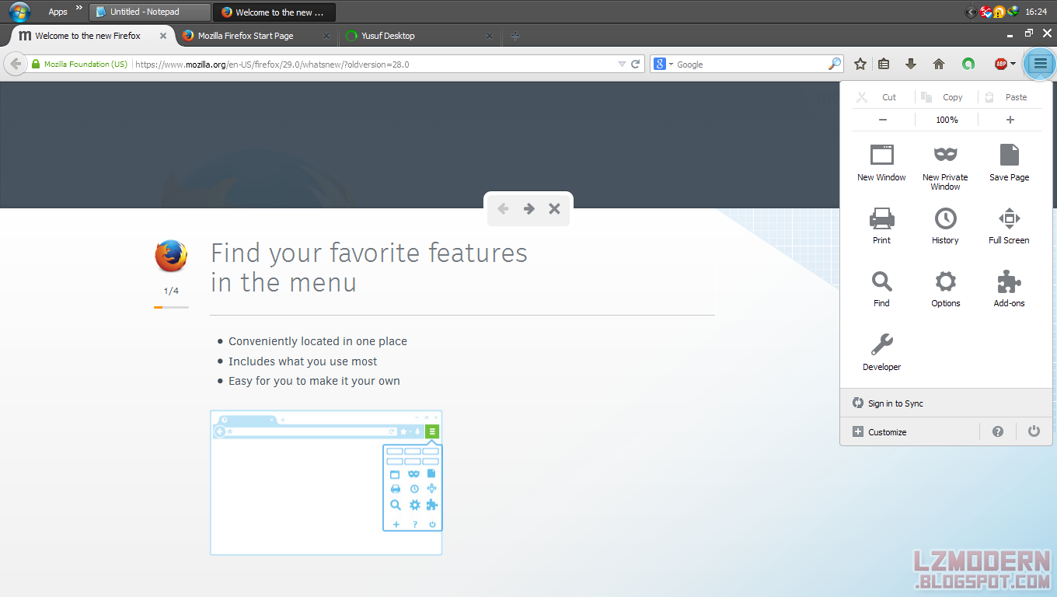1057x597 pixels.
Task: Close the Welcome to the new Firefox tab
Action: (x=163, y=36)
